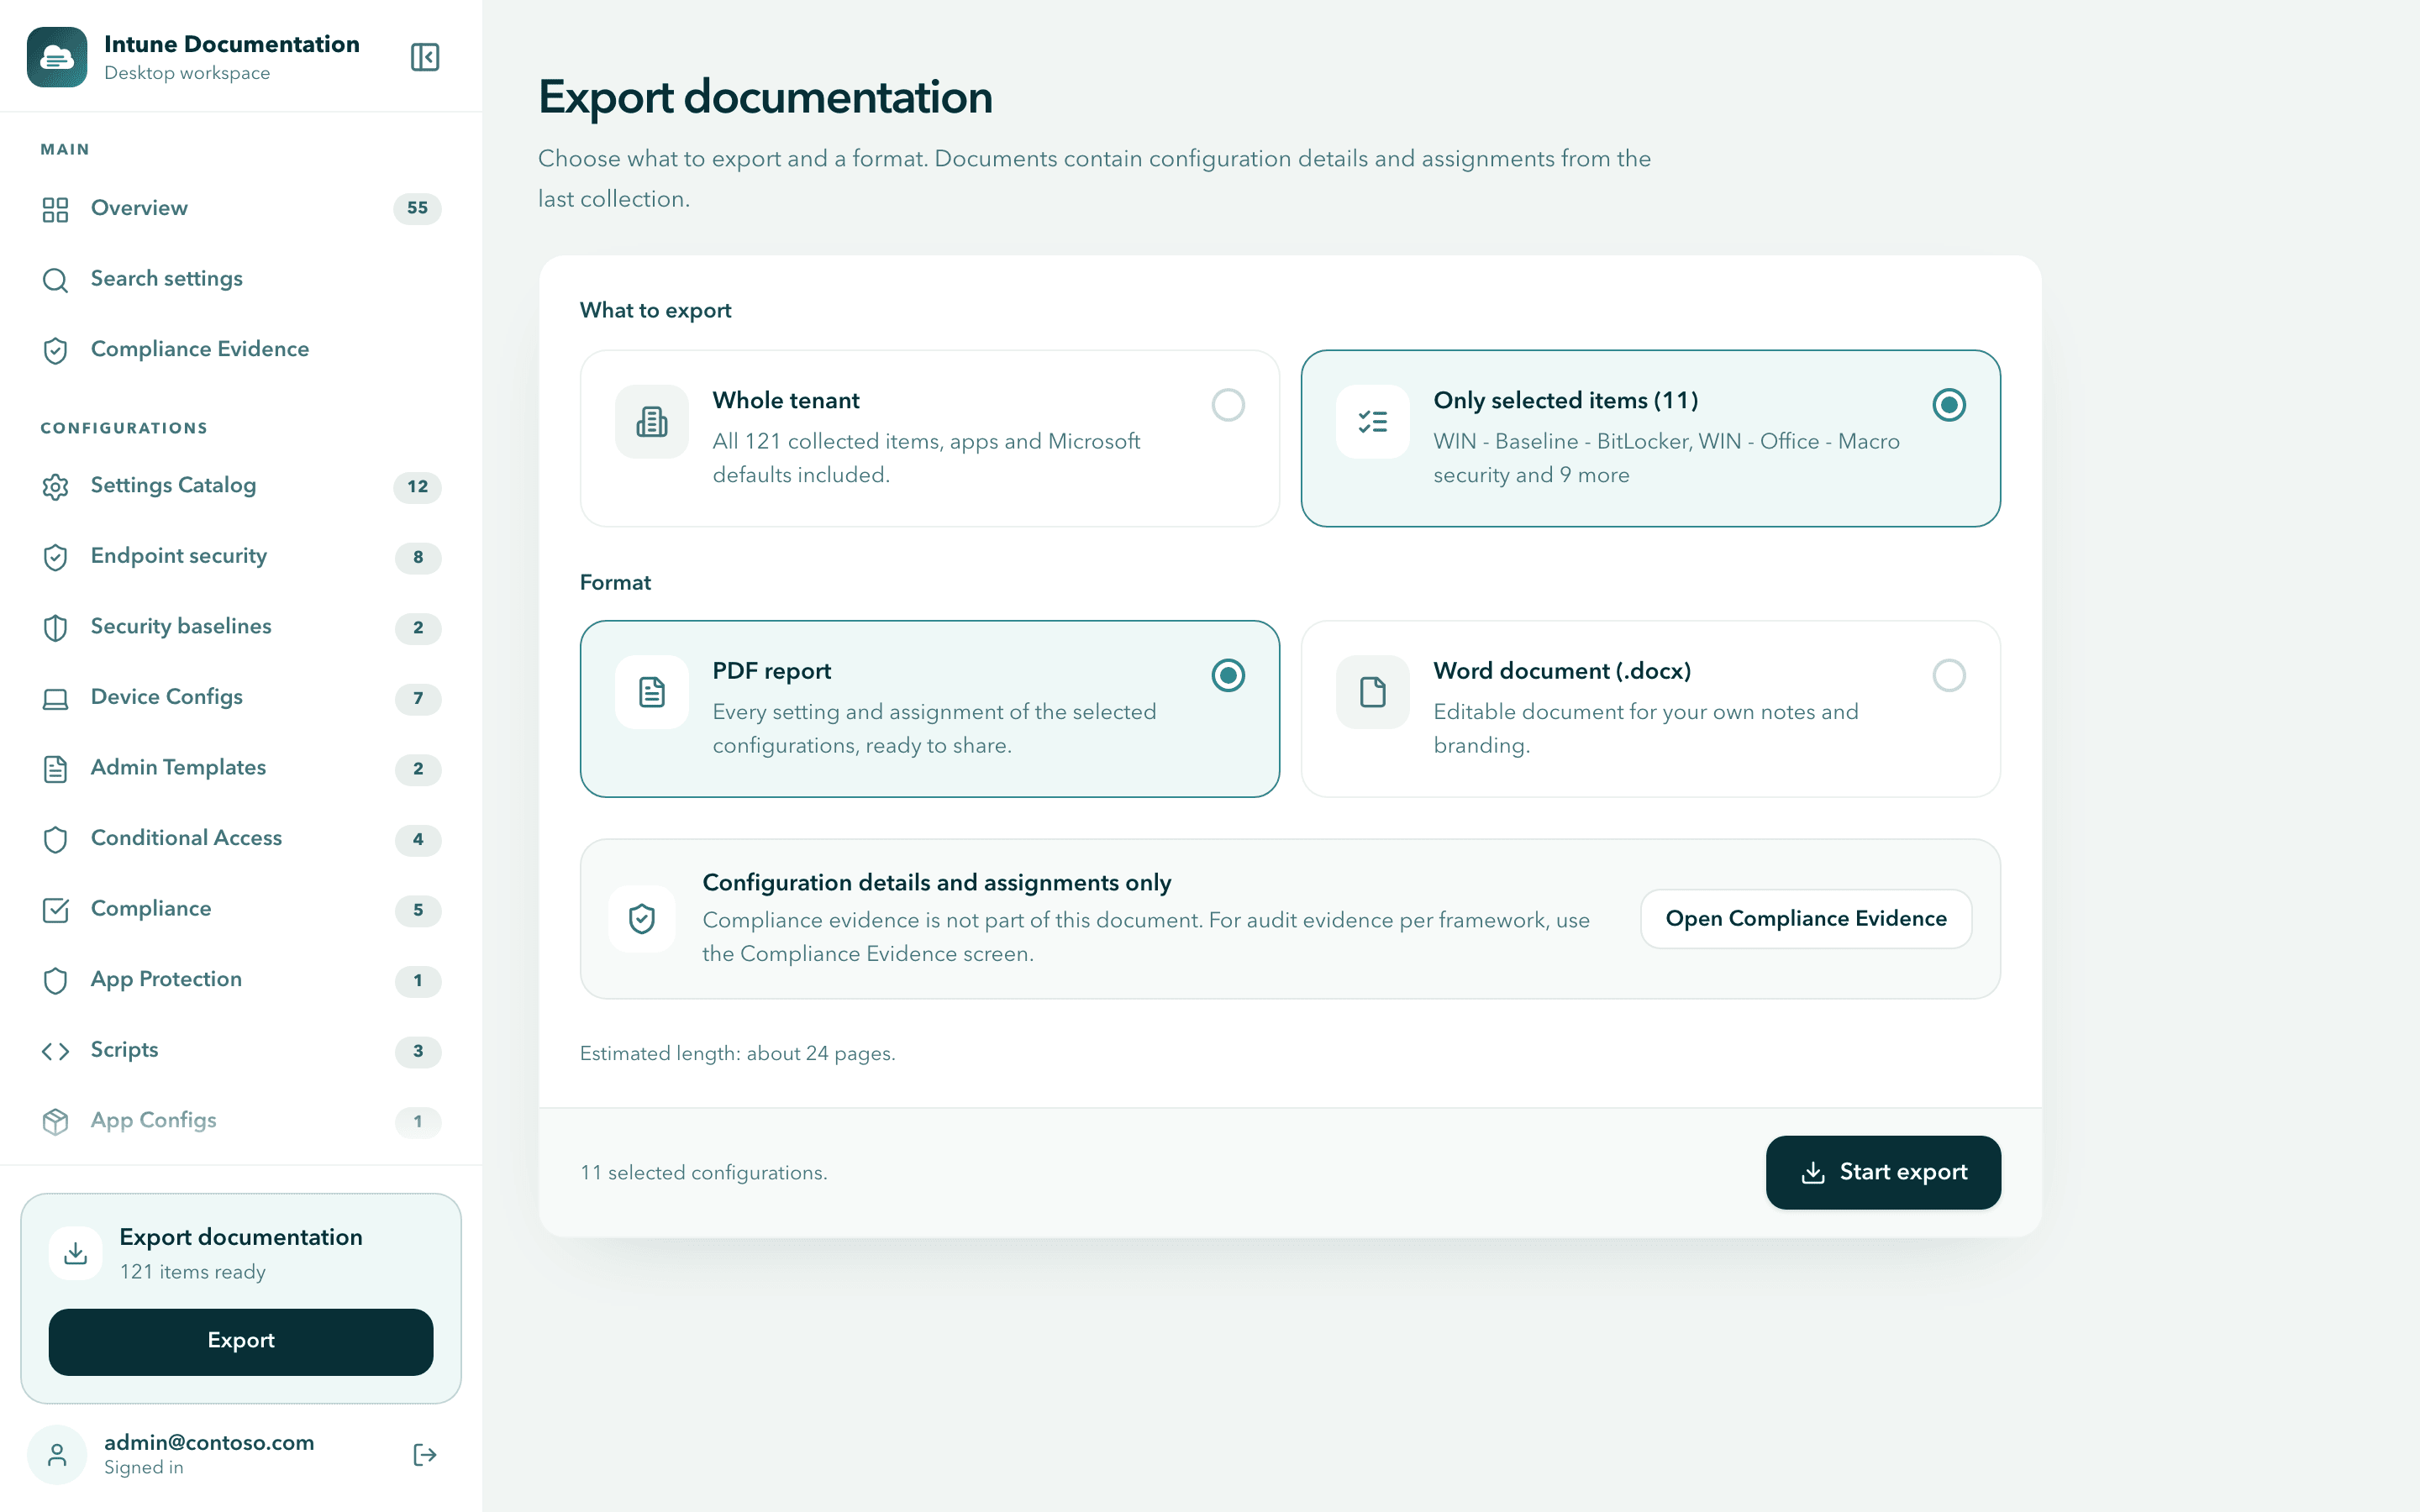Click the 'Estimated length: about 24 pages.' text
2420x1512 pixels.
(x=738, y=1054)
